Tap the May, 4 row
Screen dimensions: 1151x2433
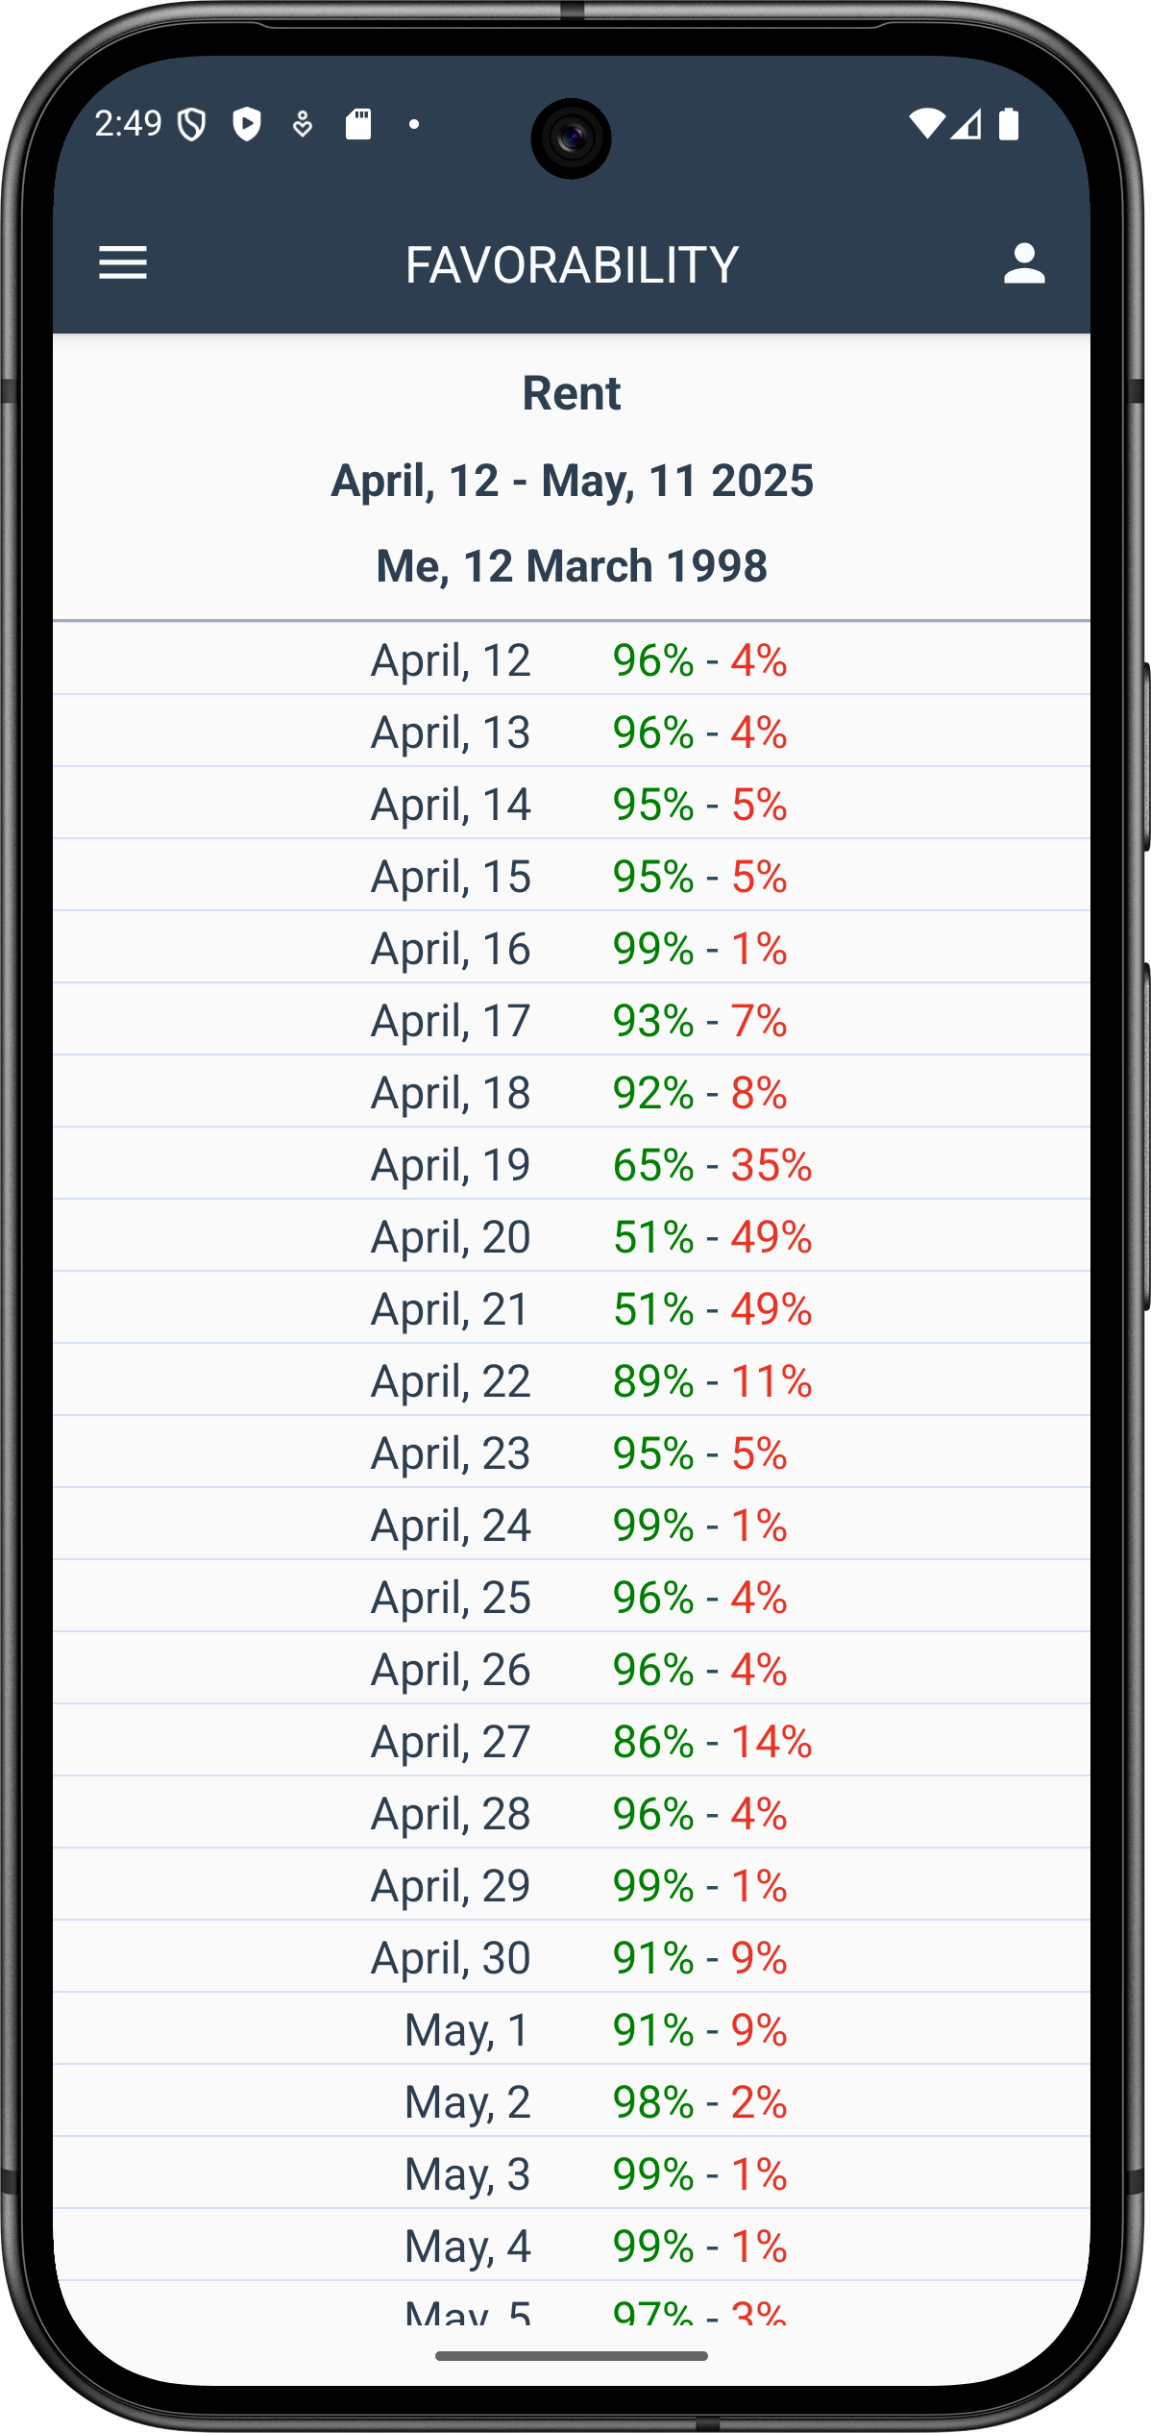click(572, 2246)
